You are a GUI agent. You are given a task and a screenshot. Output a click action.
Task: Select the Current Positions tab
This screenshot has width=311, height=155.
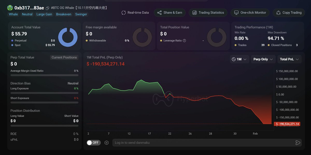[64, 57]
